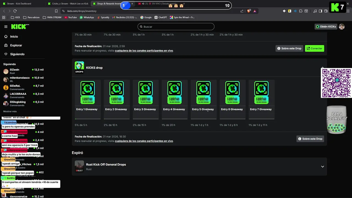This screenshot has width=352, height=198.
Task: Open Spicetify bookmark
Action: [103, 17]
